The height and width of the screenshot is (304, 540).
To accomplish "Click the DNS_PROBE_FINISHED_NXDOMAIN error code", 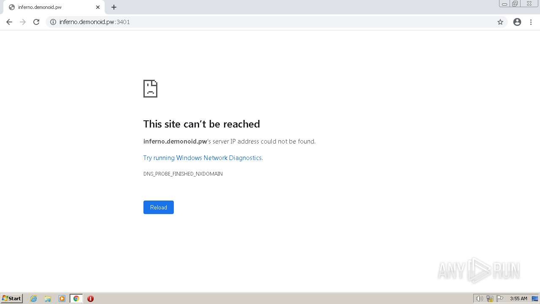I will 183,174.
